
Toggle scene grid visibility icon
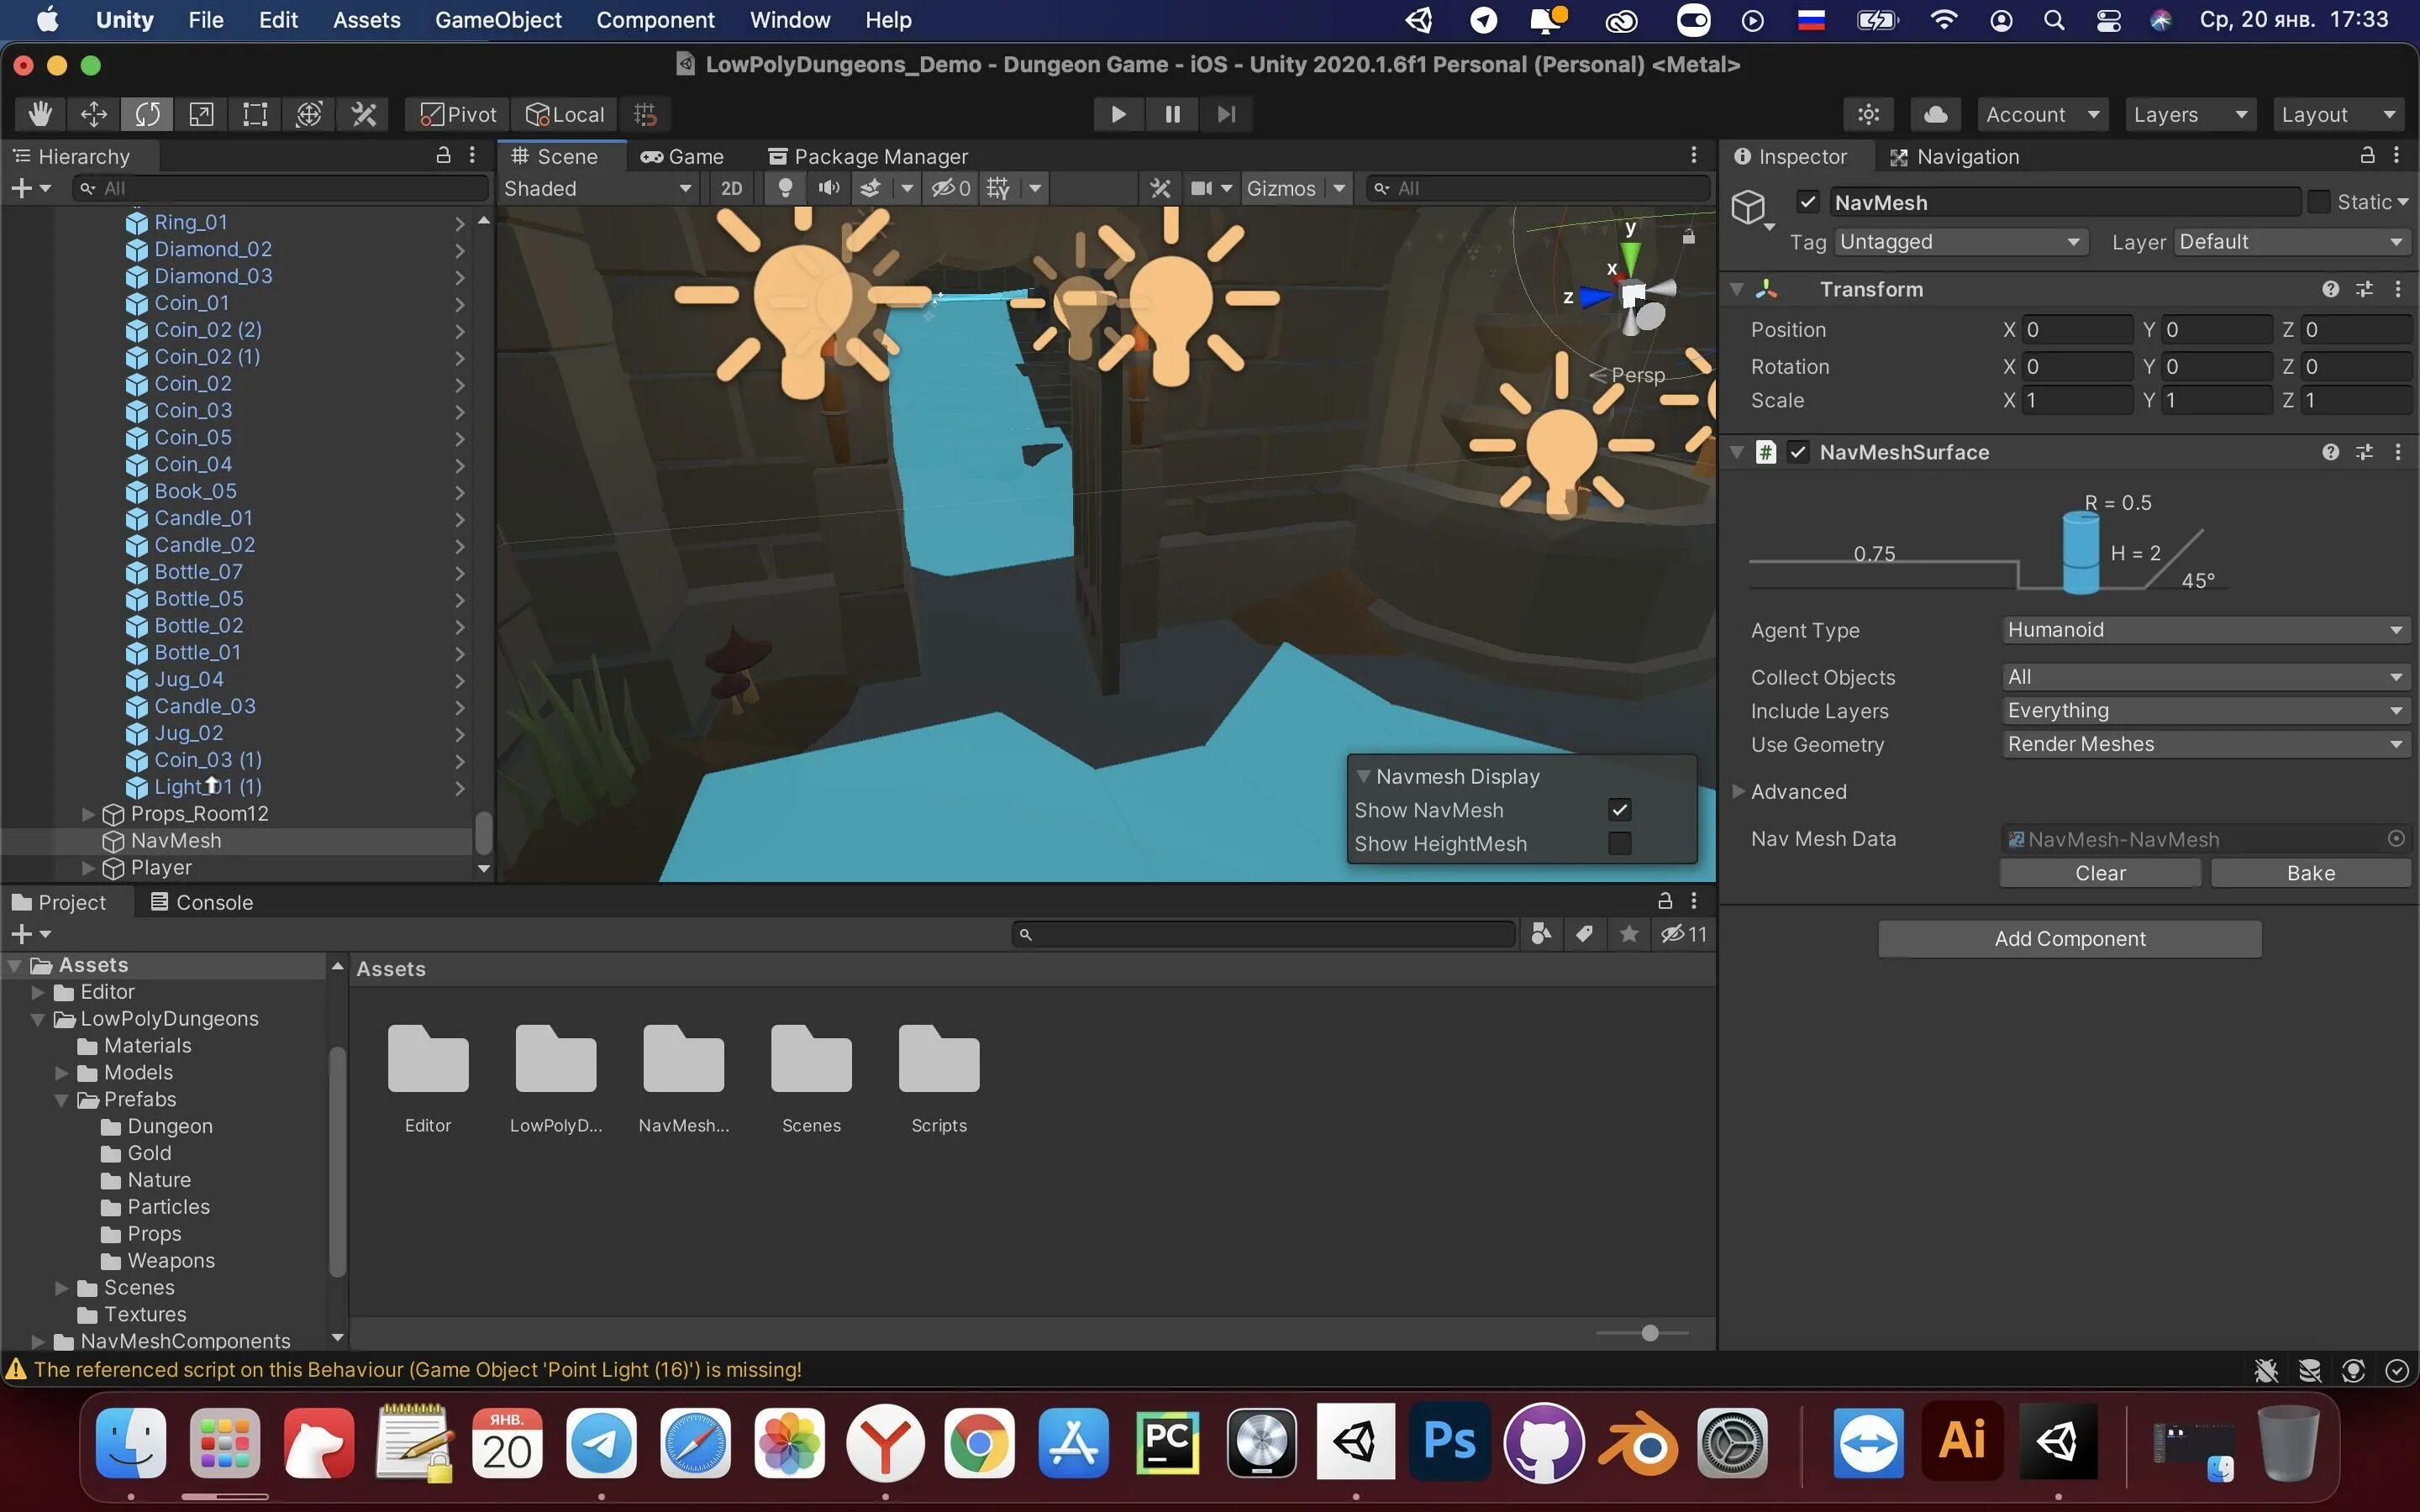998,188
